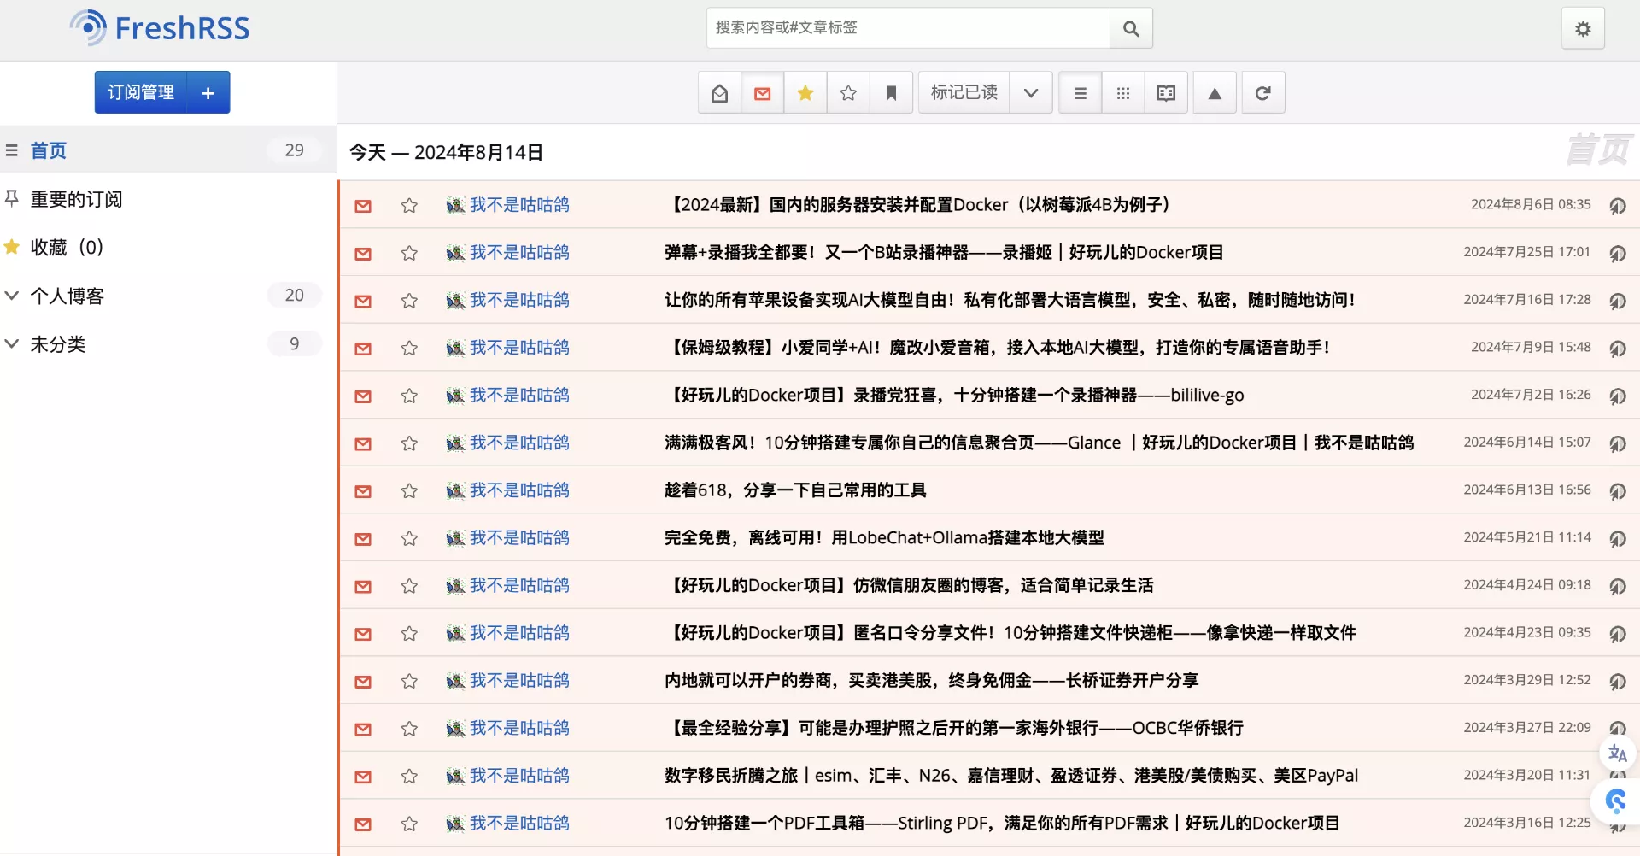Toggle read state of 小爱同学+AI article
Viewport: 1640px width, 856px height.
click(x=363, y=349)
